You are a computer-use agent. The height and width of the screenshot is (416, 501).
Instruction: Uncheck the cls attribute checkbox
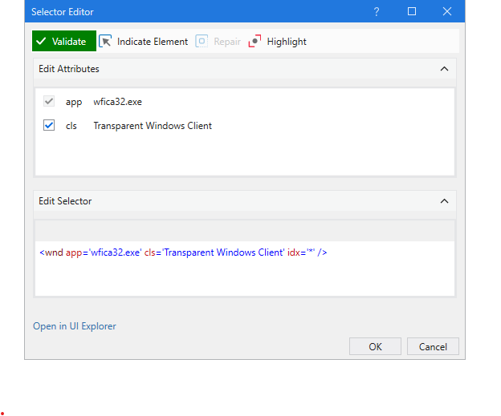49,125
